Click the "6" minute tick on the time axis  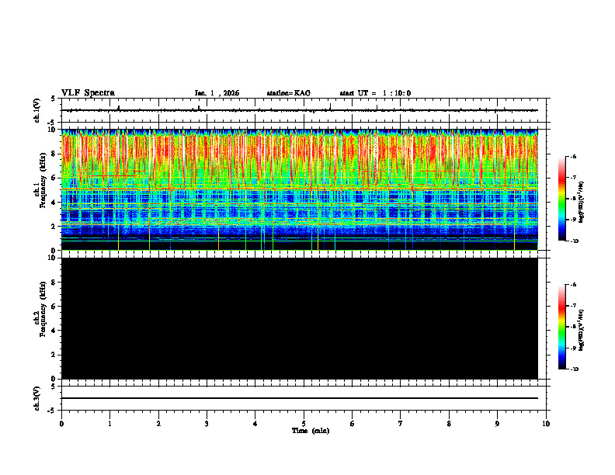[x=353, y=424]
